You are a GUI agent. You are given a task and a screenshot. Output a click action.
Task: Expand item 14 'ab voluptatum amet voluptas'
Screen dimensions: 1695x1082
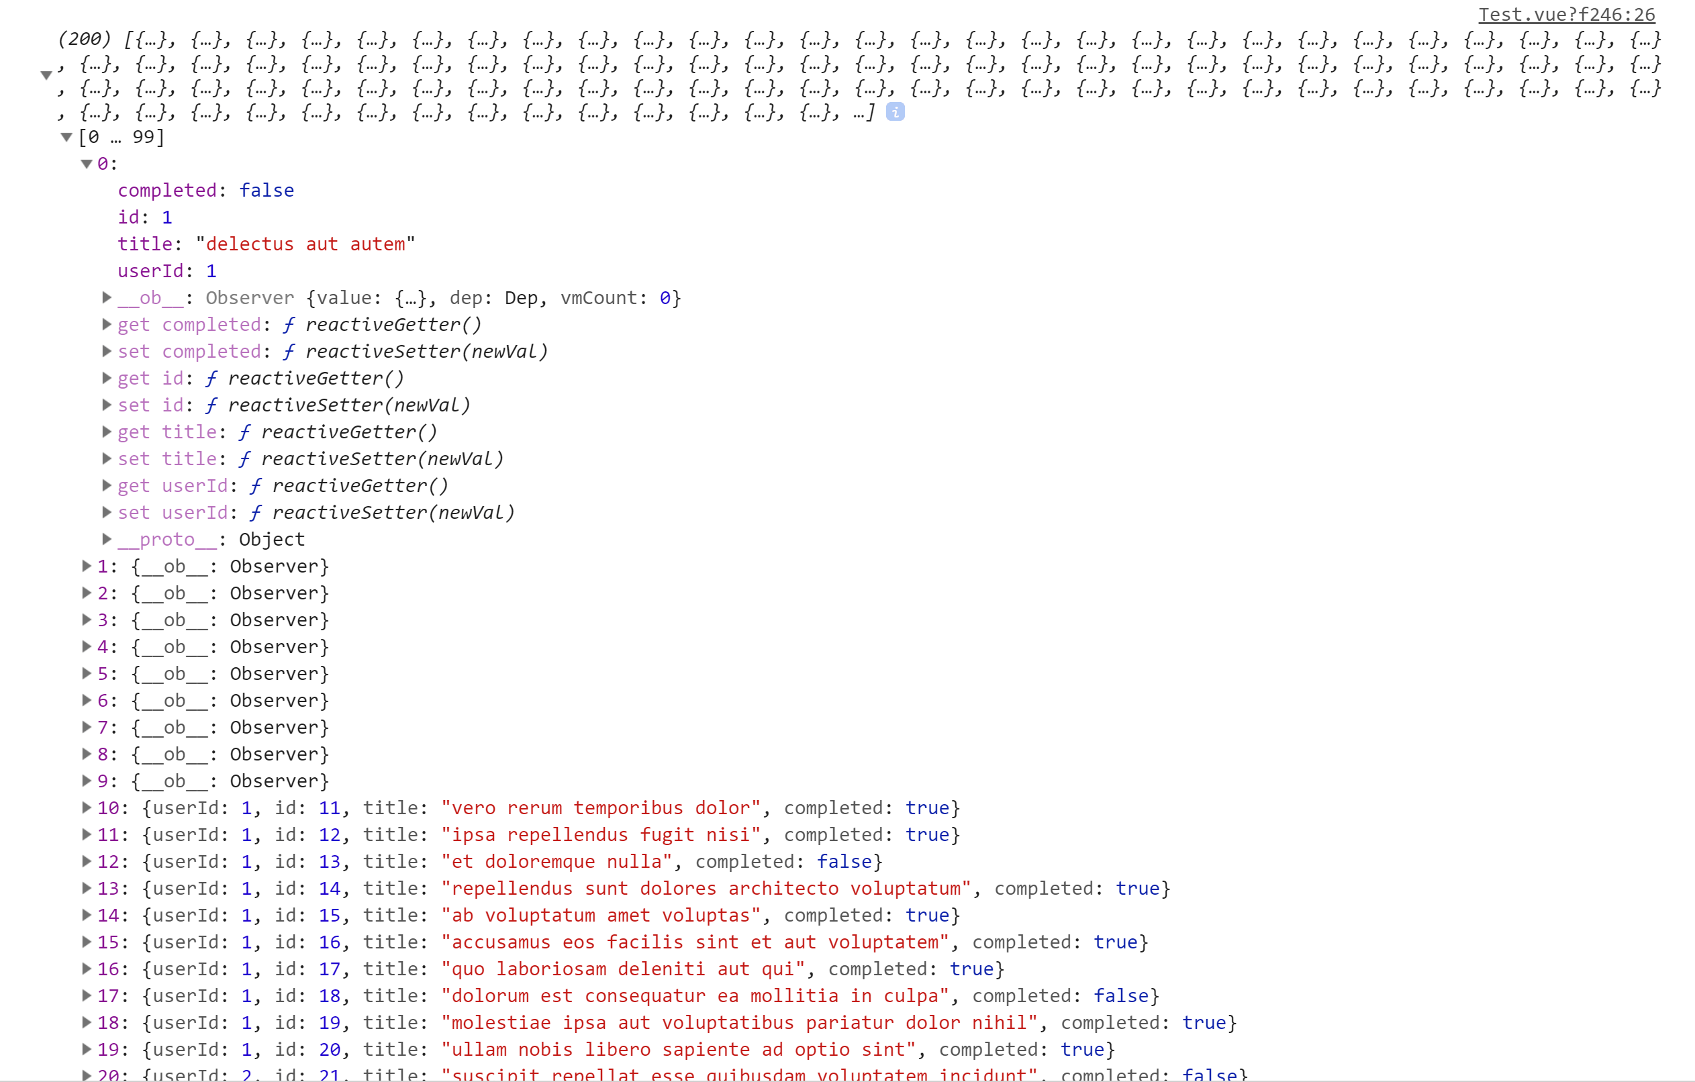(x=87, y=914)
